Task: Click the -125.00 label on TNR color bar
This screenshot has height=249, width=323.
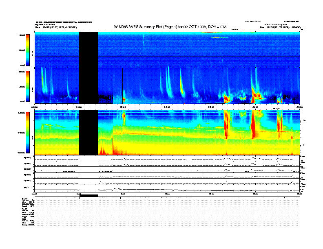Action: 21,113
